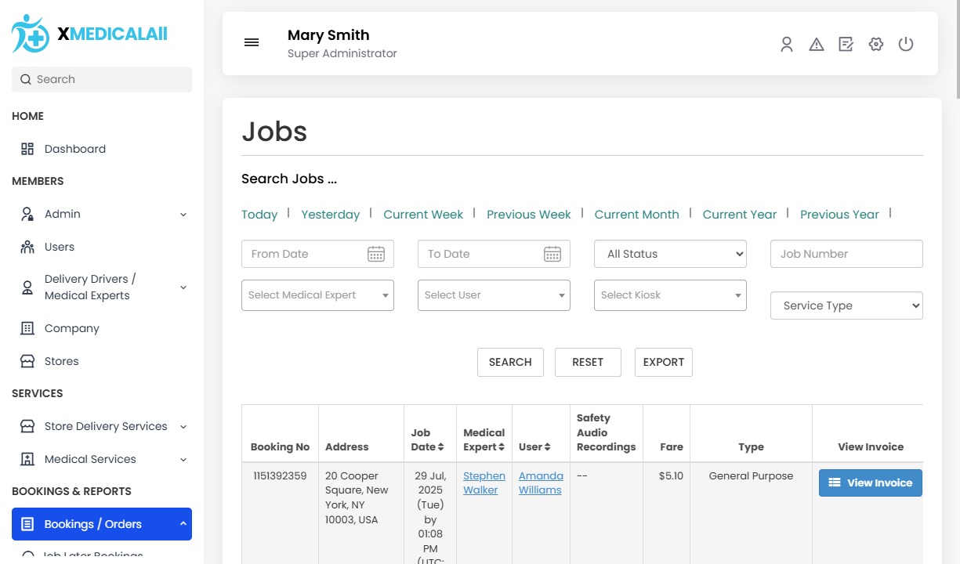Screen dimensions: 960x564
Task: Open the Admin profile icon in the header
Action: coord(787,45)
